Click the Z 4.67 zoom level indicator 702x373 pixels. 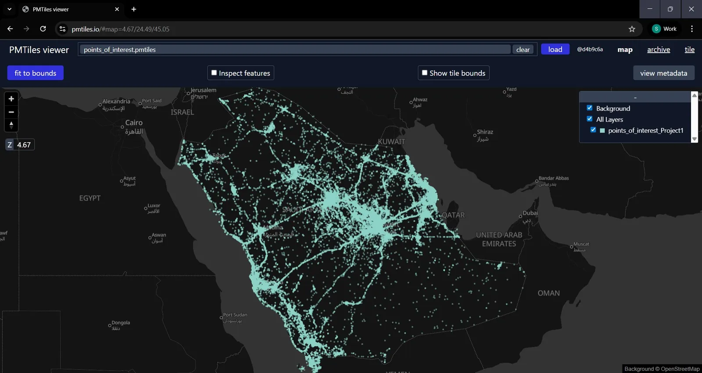20,145
